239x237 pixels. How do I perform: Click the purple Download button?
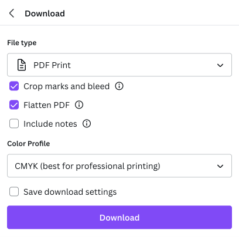pyautogui.click(x=119, y=217)
